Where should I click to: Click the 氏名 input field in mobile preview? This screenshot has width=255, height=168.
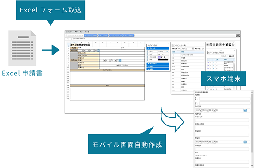tap(224, 103)
